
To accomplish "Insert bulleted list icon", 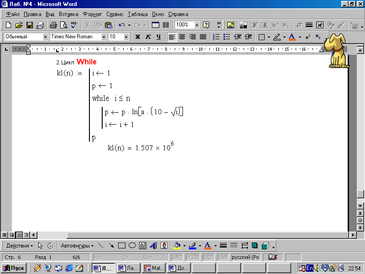I will point(227,37).
